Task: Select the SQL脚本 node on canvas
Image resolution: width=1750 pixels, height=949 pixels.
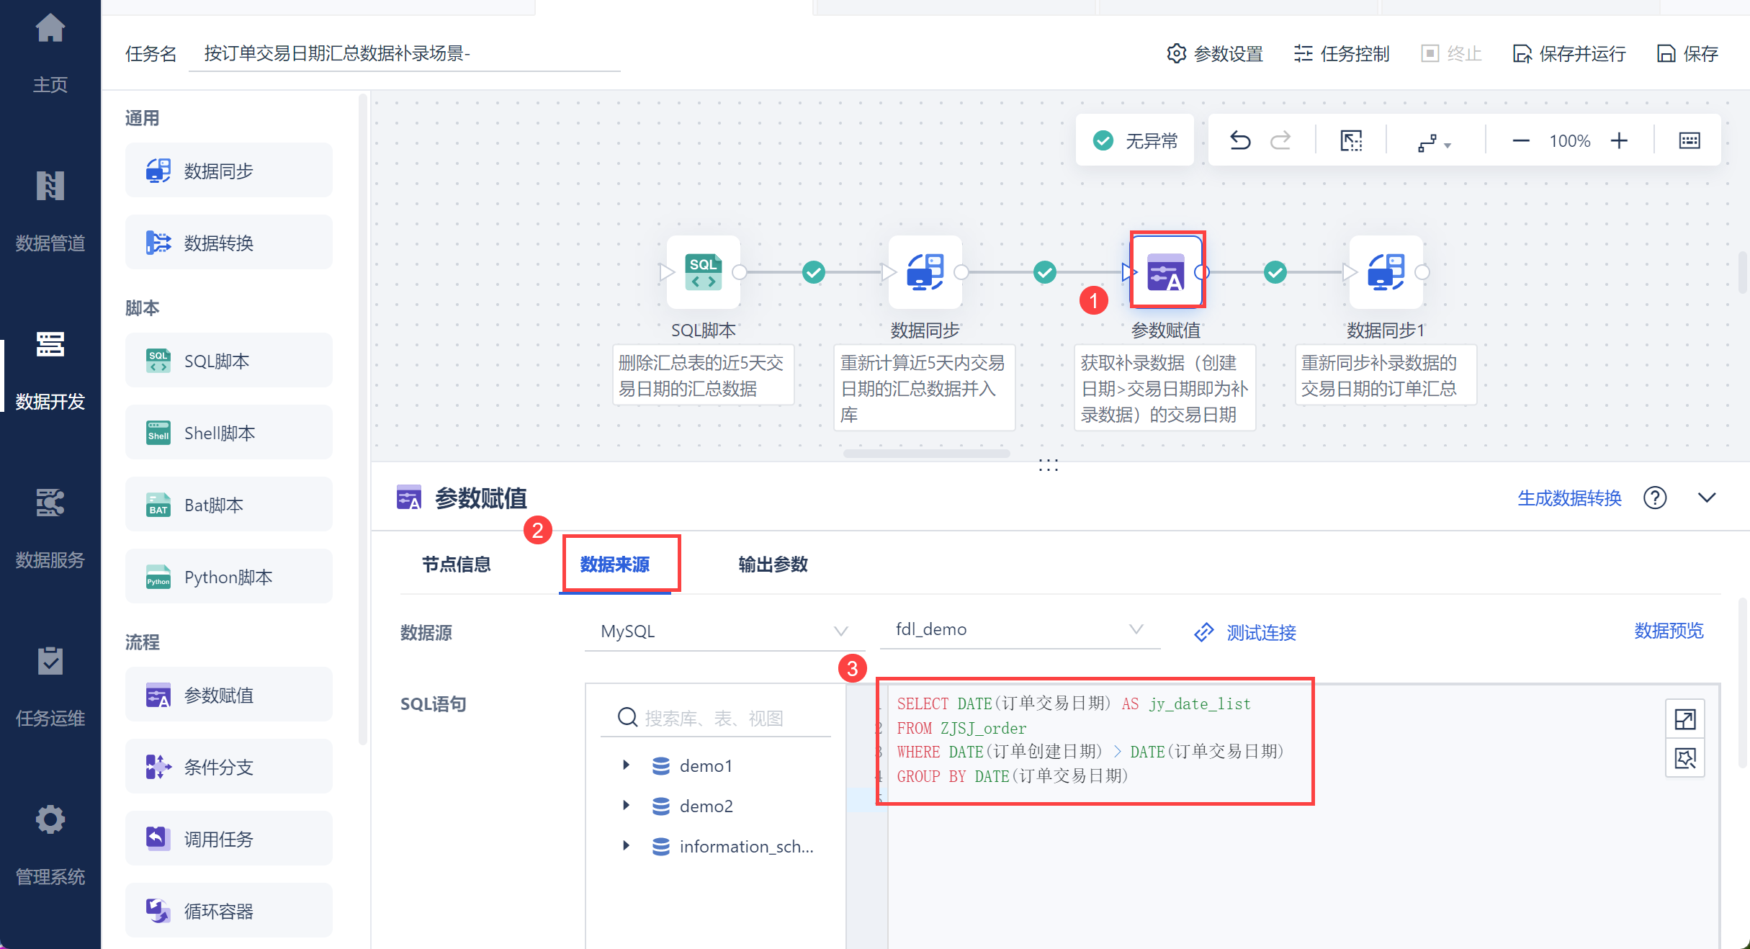Action: (x=703, y=272)
